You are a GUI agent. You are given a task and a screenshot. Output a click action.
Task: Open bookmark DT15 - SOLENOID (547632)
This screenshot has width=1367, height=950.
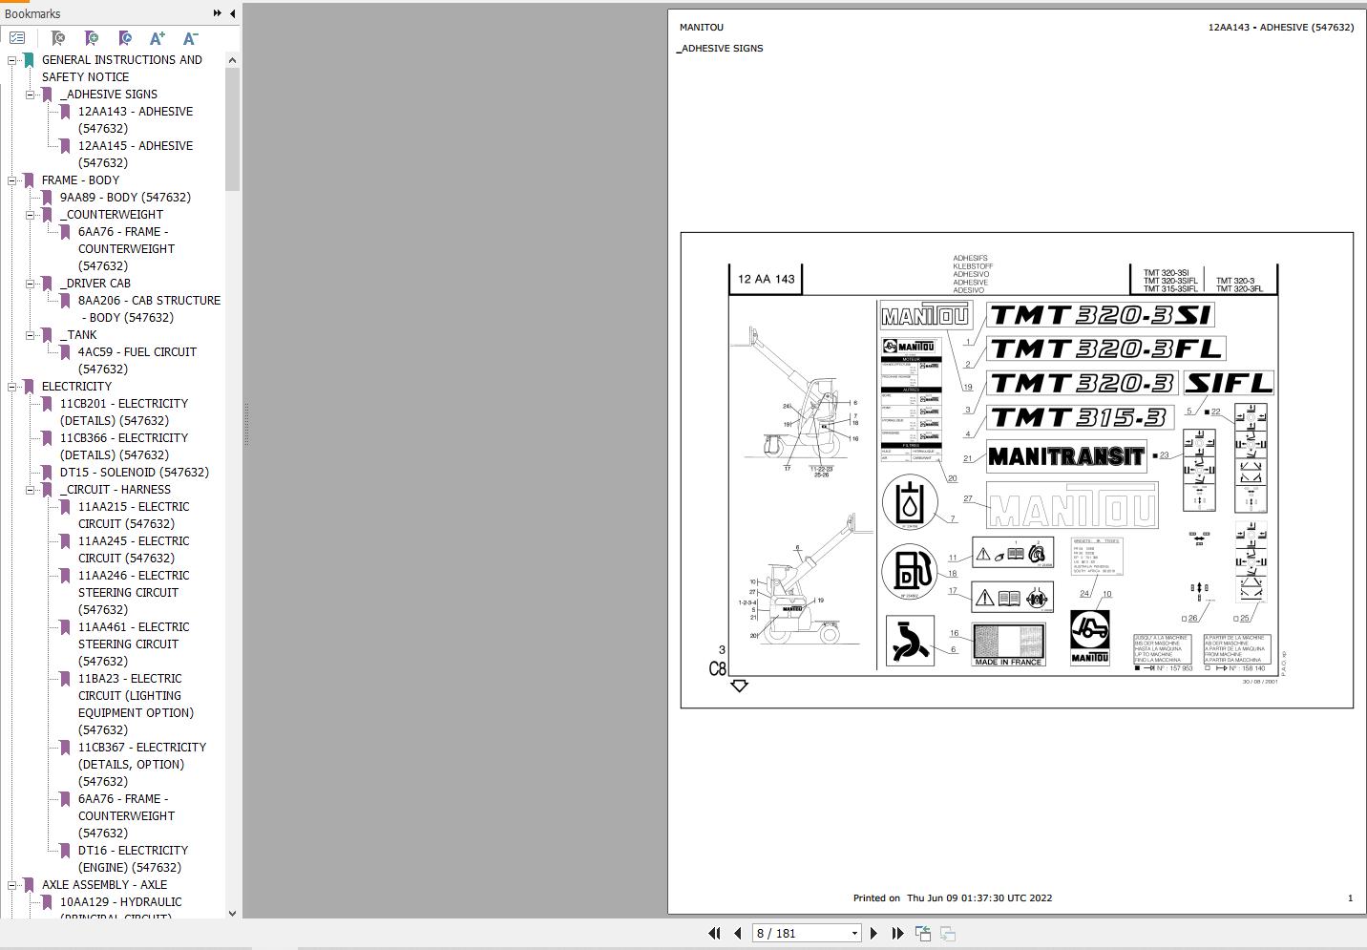click(x=135, y=473)
